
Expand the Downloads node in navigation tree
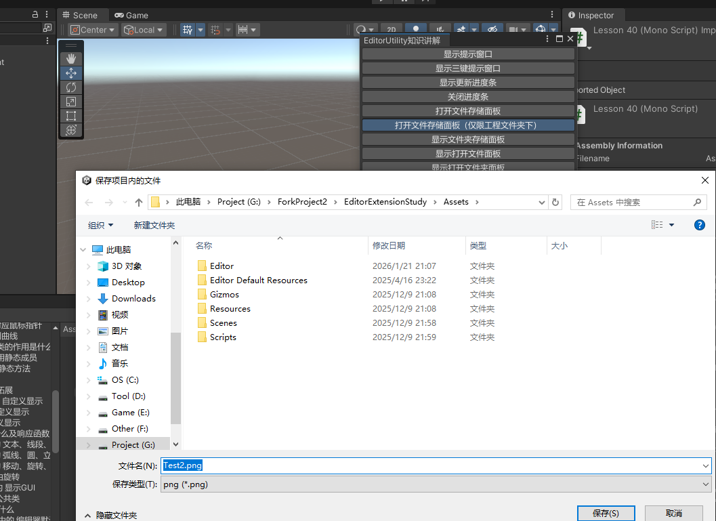89,299
